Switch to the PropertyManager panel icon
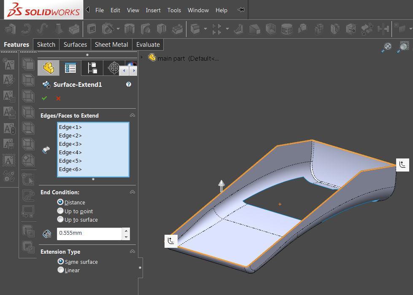Image resolution: width=413 pixels, height=295 pixels. click(70, 67)
